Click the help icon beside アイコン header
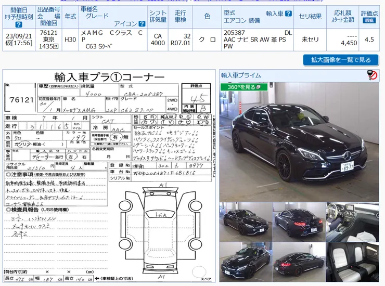Image resolution: width=385 pixels, height=286 pixels. pyautogui.click(x=142, y=24)
